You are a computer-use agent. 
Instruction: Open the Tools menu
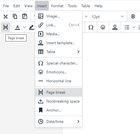tap(72, 6)
